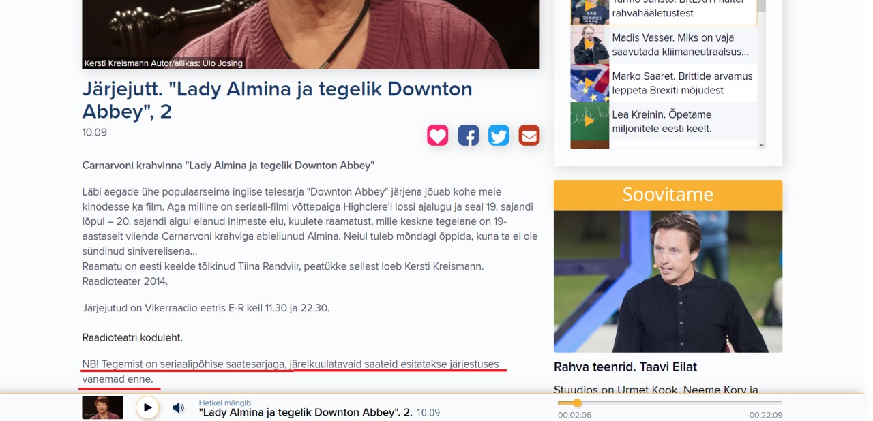This screenshot has width=873, height=421.
Task: Share article on Twitter
Action: (x=499, y=135)
